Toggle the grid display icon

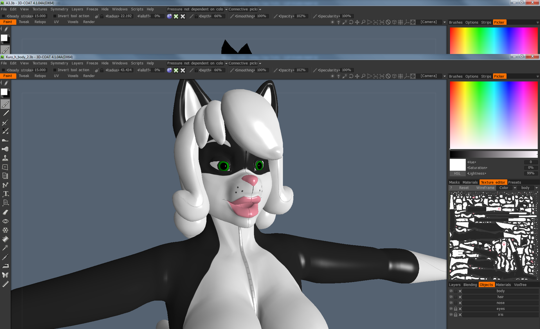(400, 76)
